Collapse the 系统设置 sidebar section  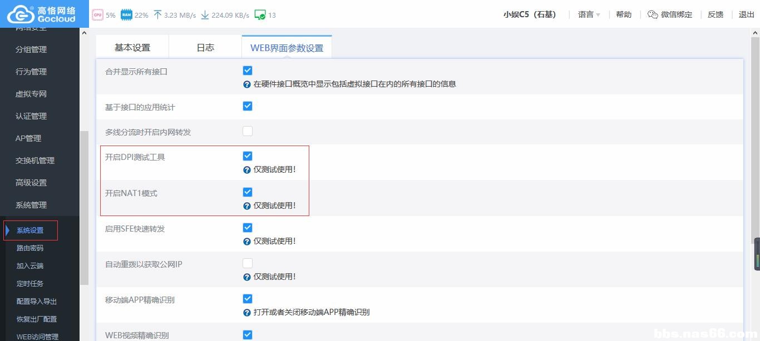click(x=31, y=229)
